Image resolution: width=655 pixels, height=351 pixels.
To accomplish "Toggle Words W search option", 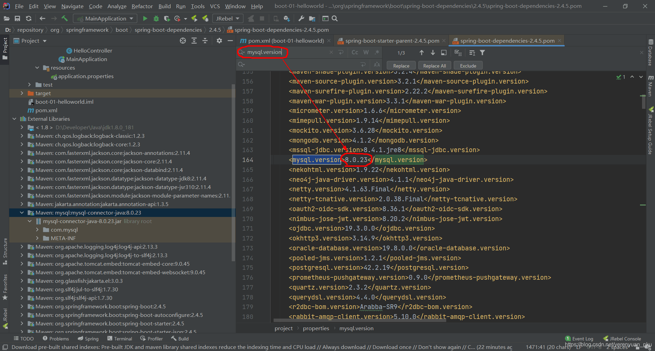I will (x=366, y=52).
